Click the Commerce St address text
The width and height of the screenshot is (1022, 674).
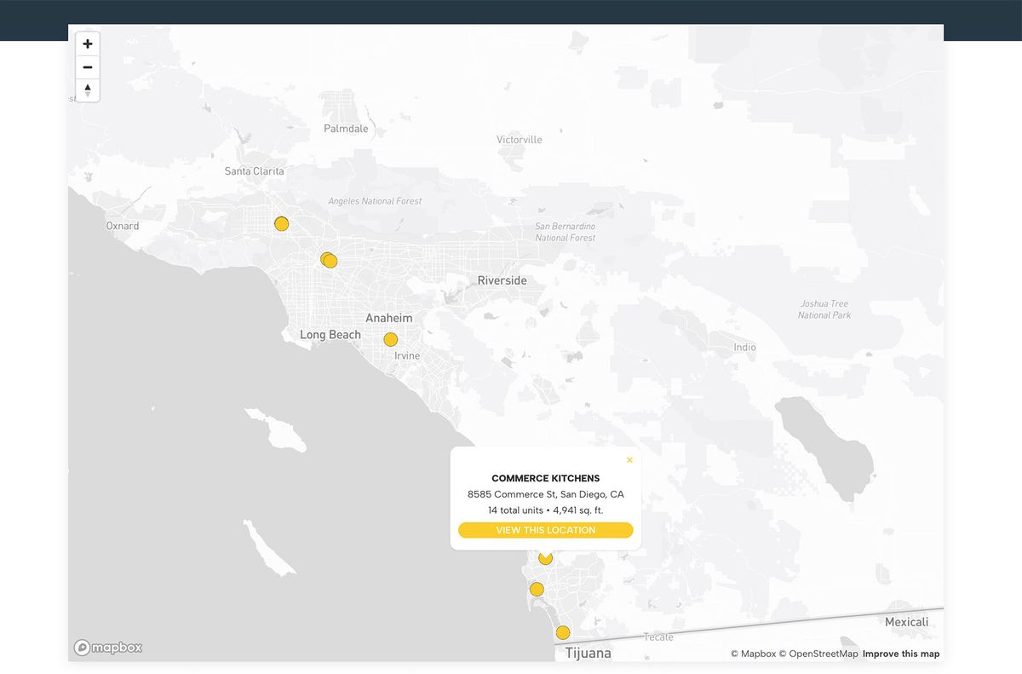(545, 494)
